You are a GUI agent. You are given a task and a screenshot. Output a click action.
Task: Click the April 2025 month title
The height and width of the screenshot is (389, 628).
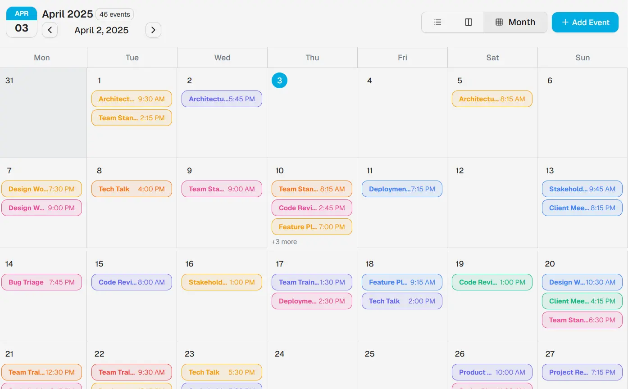[68, 14]
